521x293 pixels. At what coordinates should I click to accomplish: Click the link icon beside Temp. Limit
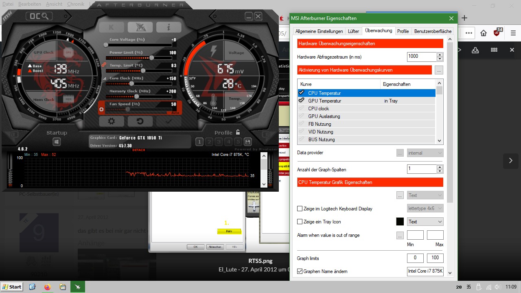tap(104, 65)
